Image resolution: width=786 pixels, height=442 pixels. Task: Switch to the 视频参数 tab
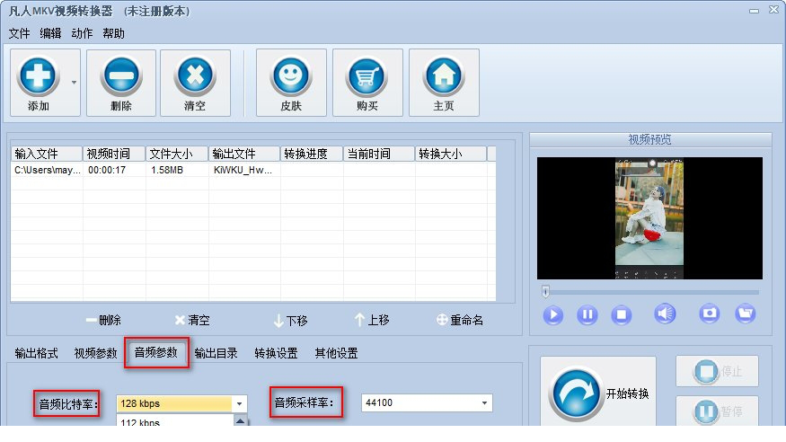click(x=95, y=353)
